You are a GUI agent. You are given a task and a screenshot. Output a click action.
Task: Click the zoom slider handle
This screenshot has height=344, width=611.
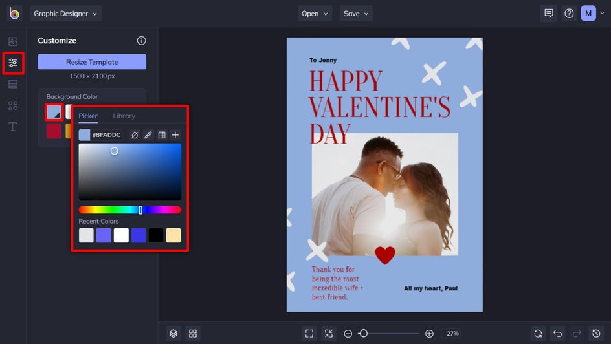(x=363, y=334)
